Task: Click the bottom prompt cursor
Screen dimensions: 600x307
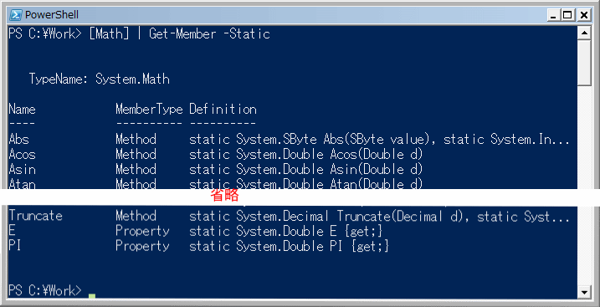Action: (x=91, y=295)
